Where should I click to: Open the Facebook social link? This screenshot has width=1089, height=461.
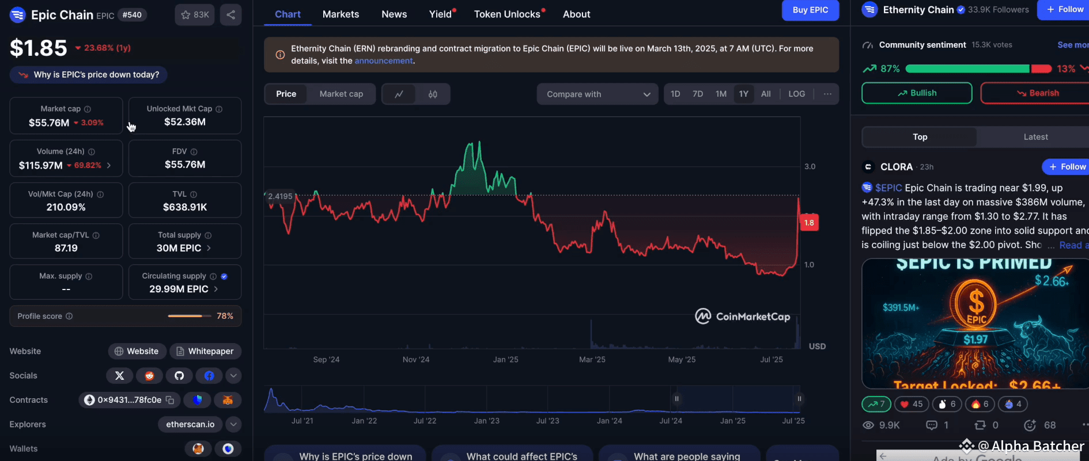(x=209, y=376)
